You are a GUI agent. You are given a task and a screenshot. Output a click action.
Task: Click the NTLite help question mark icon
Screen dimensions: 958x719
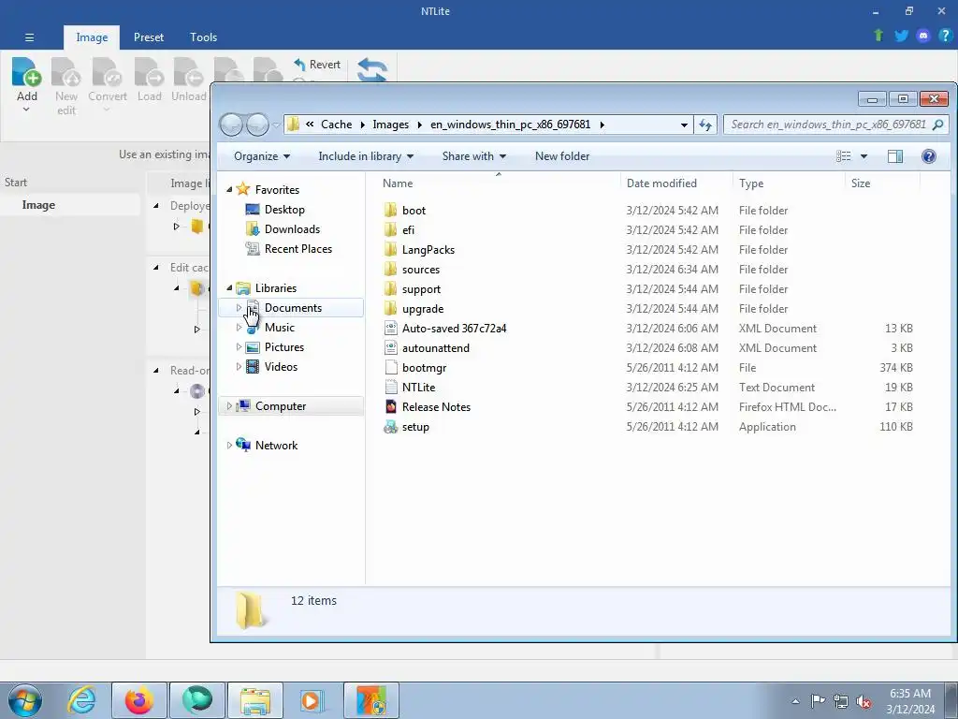coord(945,36)
